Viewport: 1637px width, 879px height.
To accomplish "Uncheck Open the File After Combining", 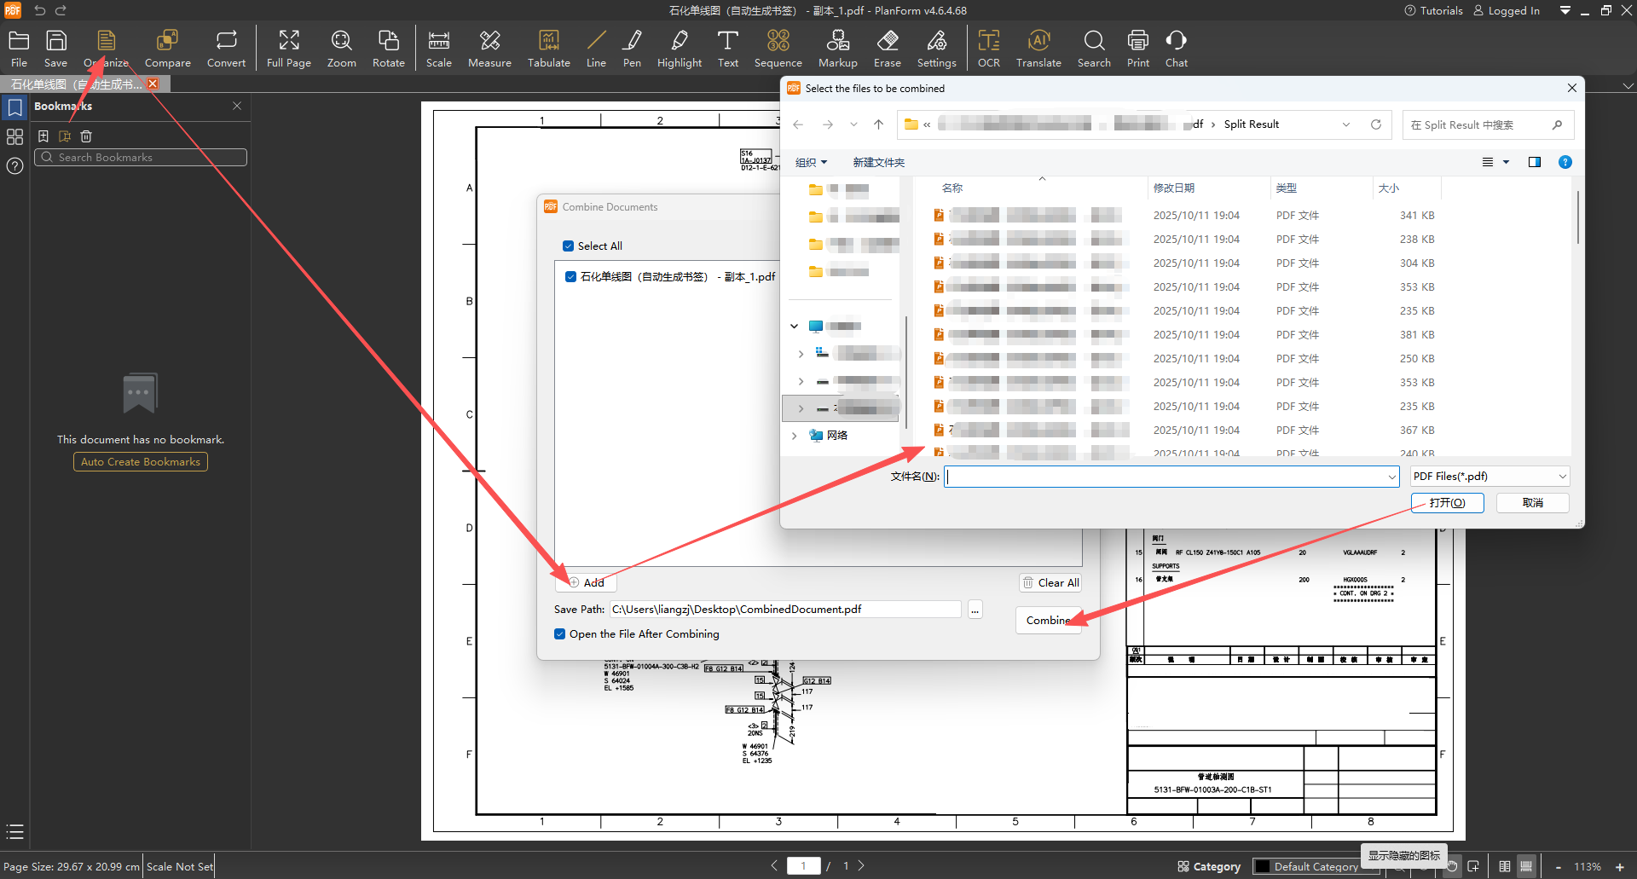I will click(560, 634).
